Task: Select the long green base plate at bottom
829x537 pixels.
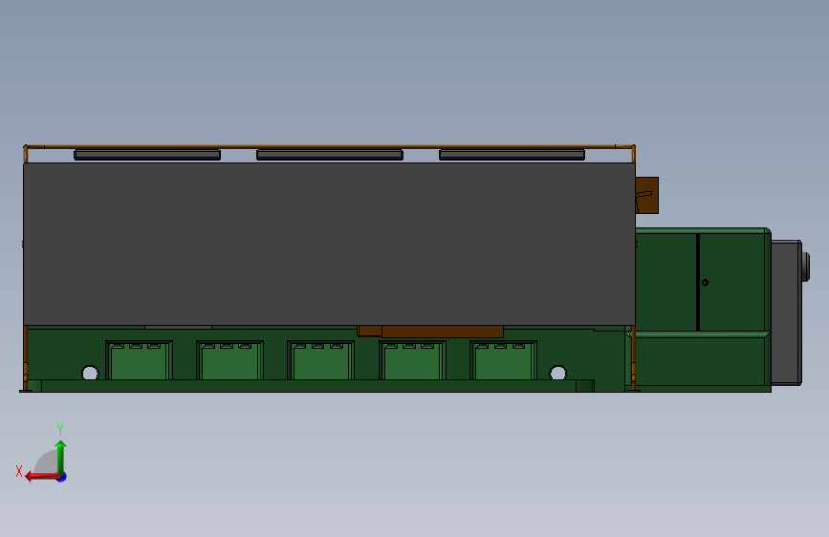Action: point(317,386)
